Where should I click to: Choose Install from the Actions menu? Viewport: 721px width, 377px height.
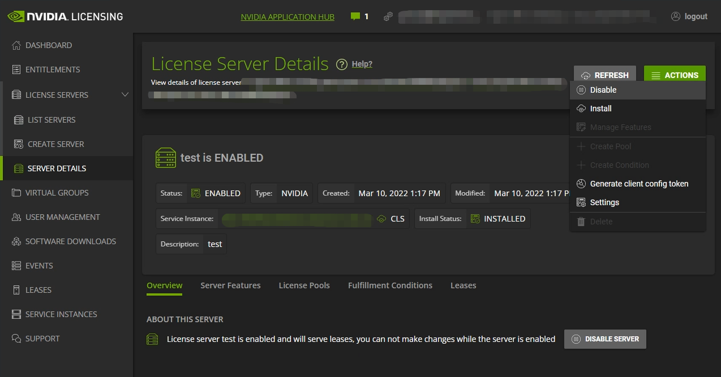pos(638,109)
